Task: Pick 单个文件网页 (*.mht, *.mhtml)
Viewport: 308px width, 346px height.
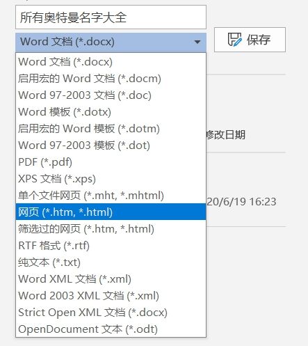Action: [111, 196]
